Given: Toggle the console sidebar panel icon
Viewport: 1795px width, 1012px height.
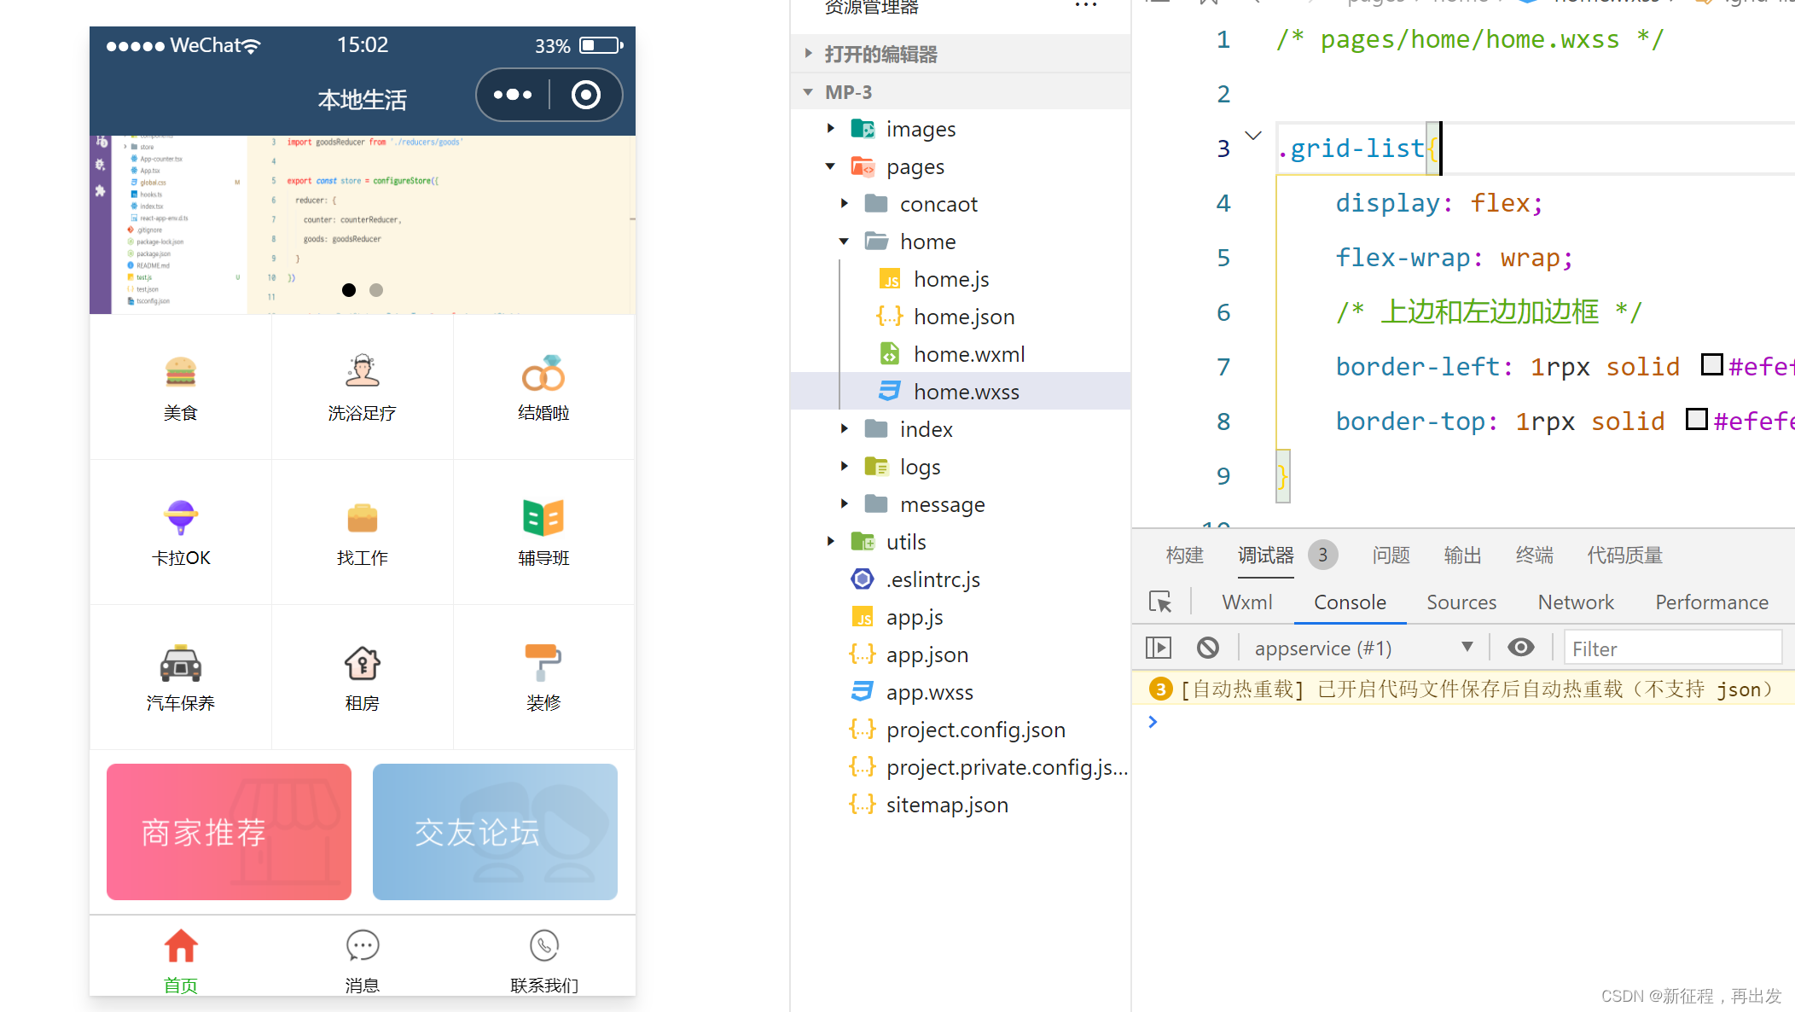Looking at the screenshot, I should (x=1158, y=648).
